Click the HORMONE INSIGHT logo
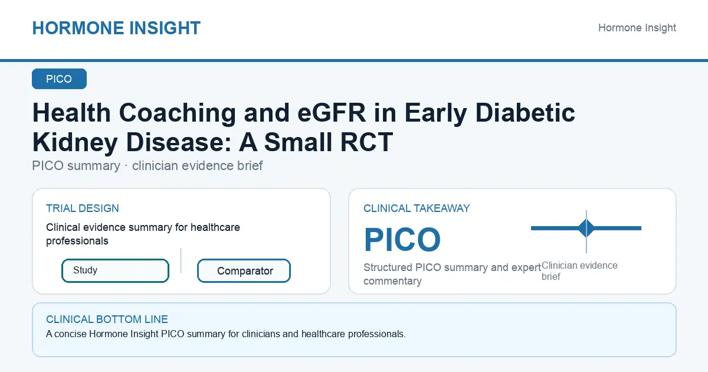Screen dimensions: 708x372 tap(116, 28)
